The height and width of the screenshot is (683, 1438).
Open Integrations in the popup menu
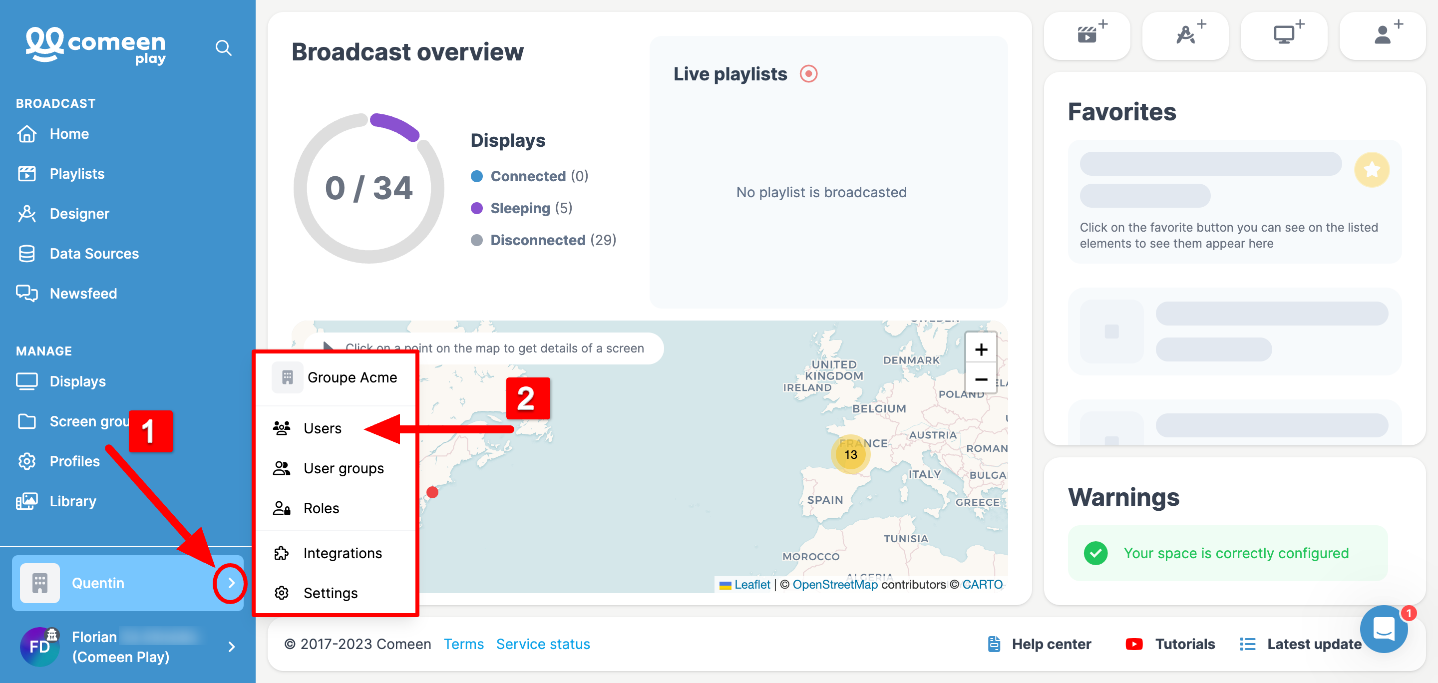342,553
